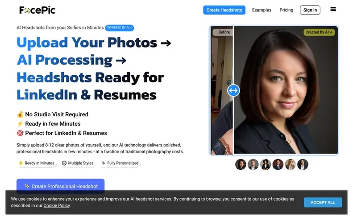Click the Create Headshots button
This screenshot has width=353, height=220.
coord(224,10)
